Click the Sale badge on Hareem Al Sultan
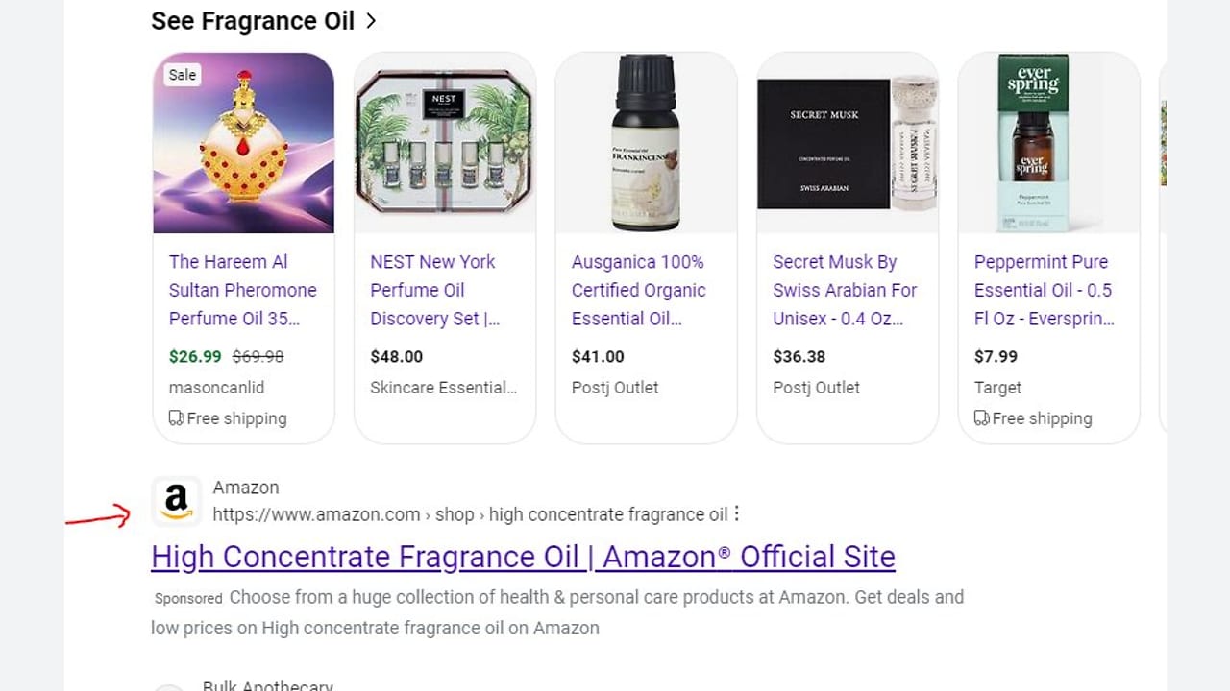 click(x=183, y=75)
